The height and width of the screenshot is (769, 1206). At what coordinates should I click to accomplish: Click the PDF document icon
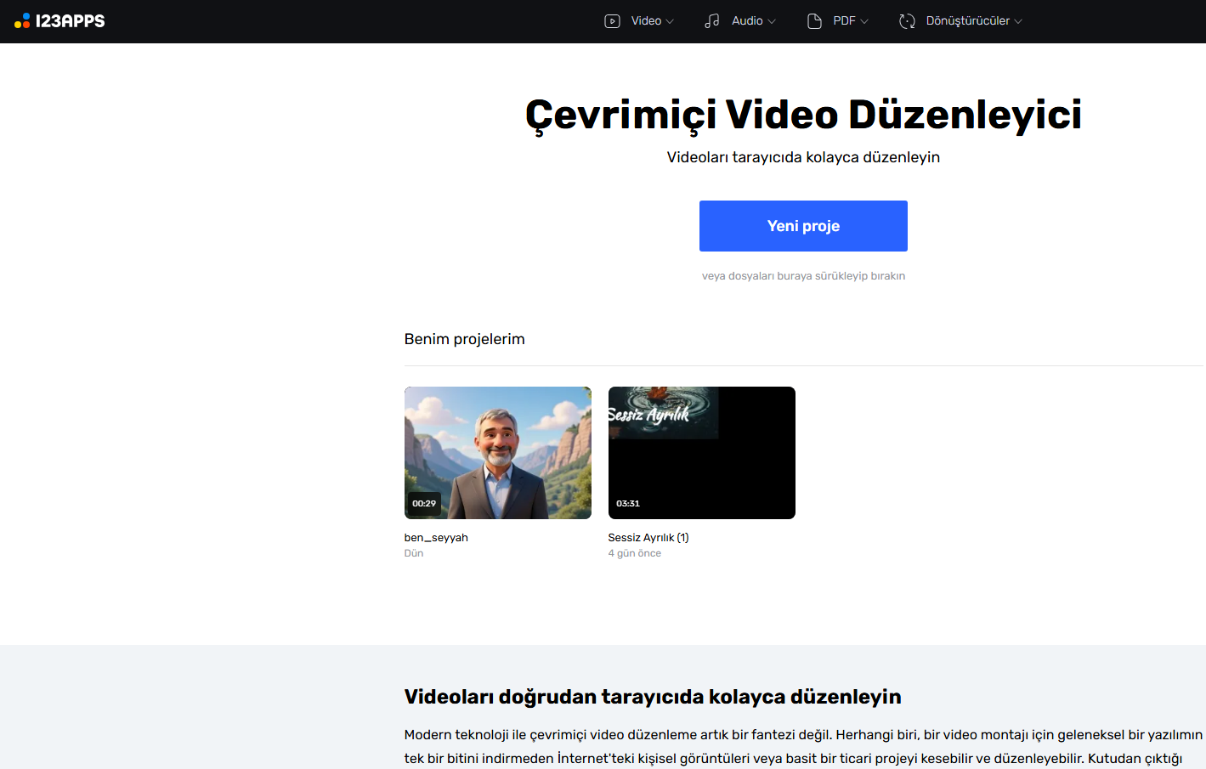tap(814, 21)
